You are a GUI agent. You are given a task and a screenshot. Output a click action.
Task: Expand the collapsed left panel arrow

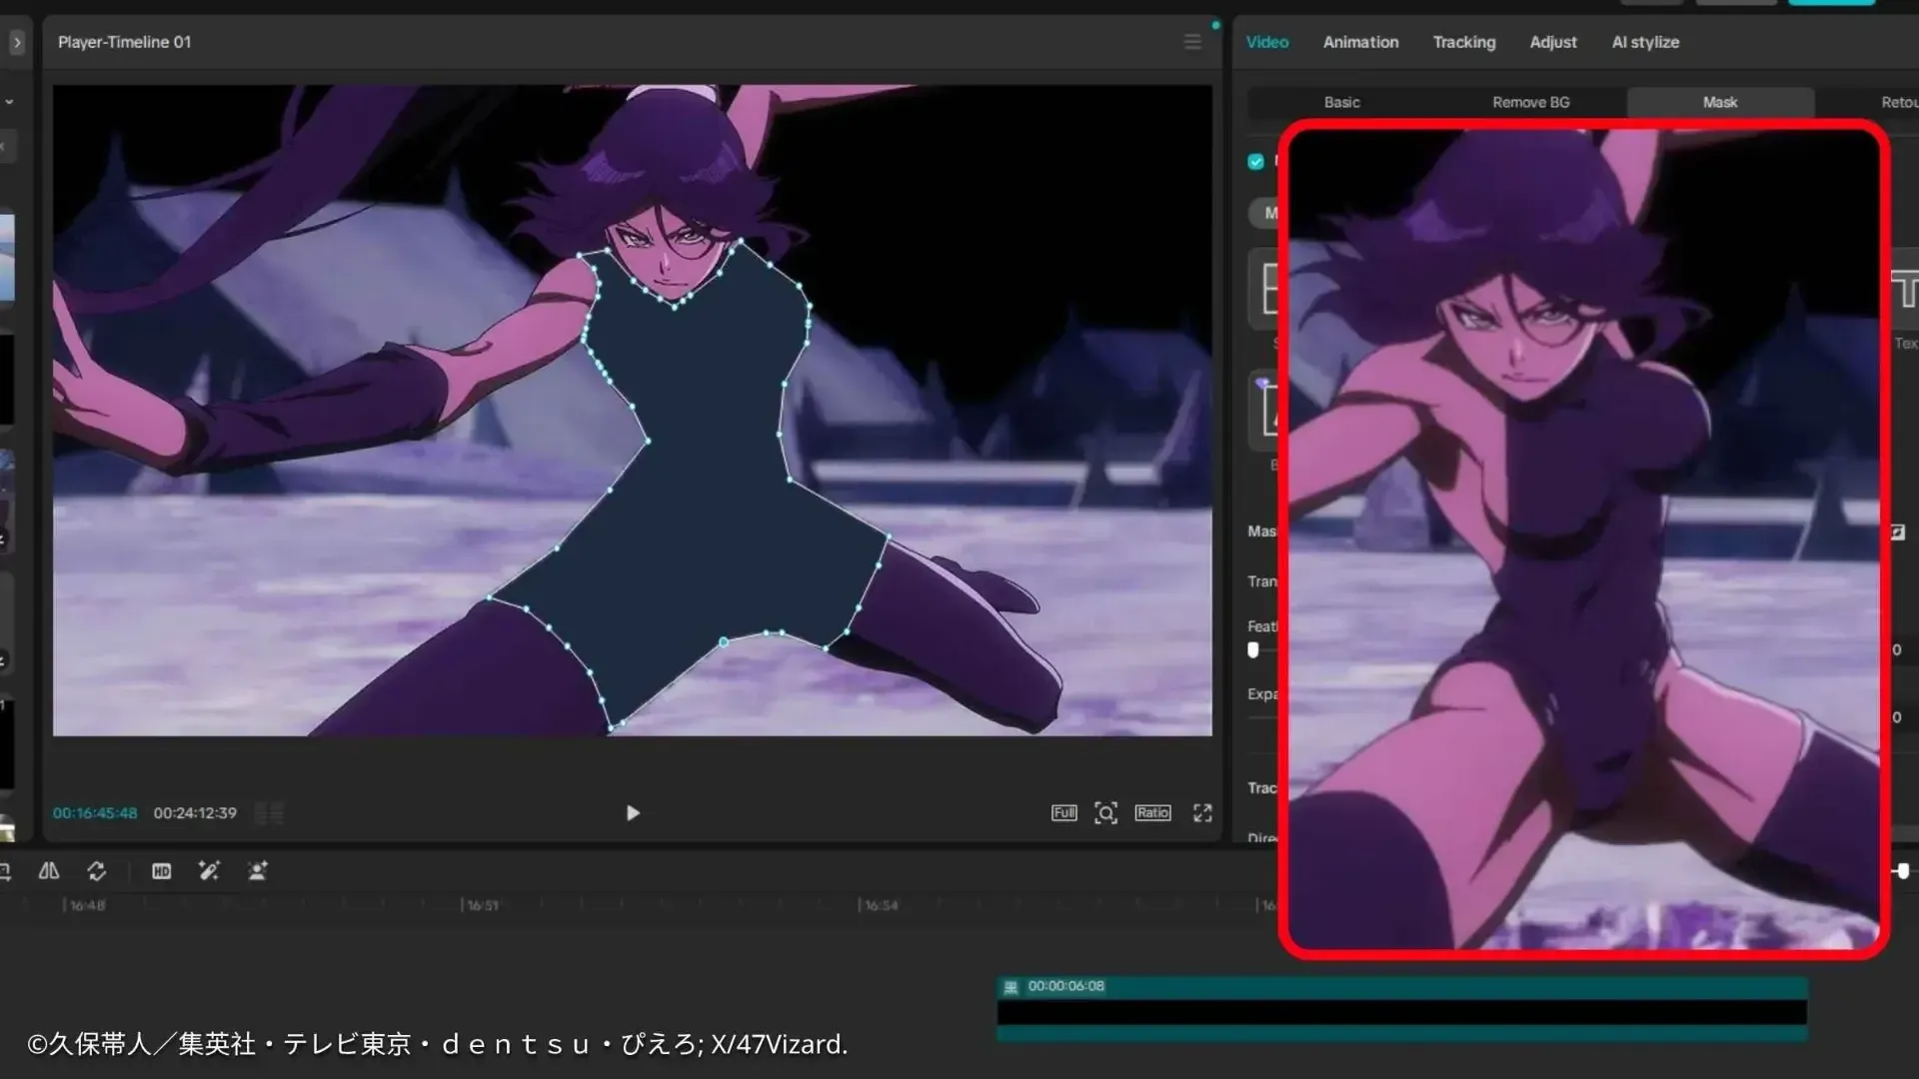[x=17, y=42]
